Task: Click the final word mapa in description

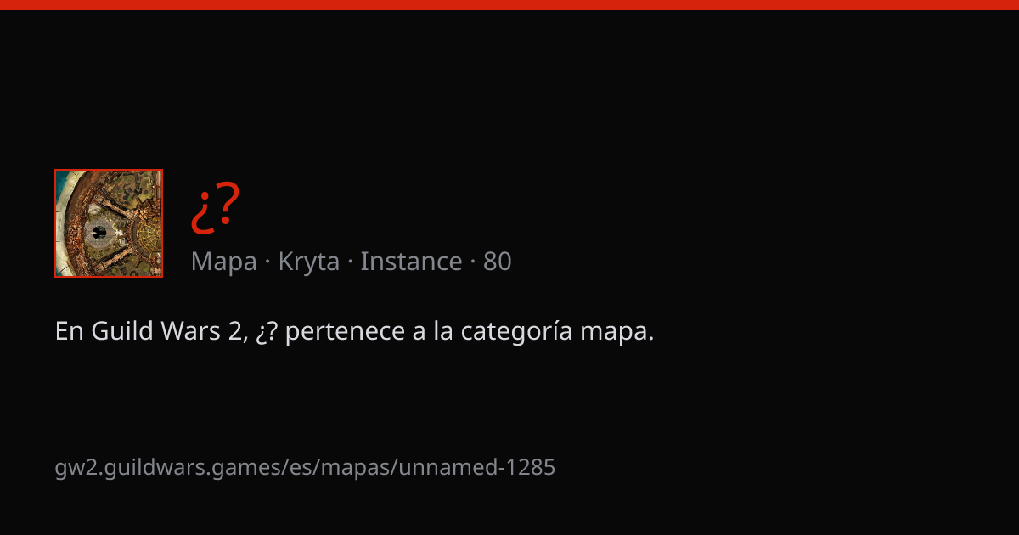Action: click(x=616, y=332)
